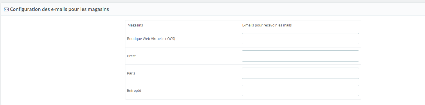The image size is (425, 105).
Task: Click the blank panel area left of the table
Action: pos(62,60)
